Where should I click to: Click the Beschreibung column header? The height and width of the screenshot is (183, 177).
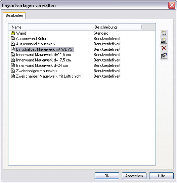(117, 27)
